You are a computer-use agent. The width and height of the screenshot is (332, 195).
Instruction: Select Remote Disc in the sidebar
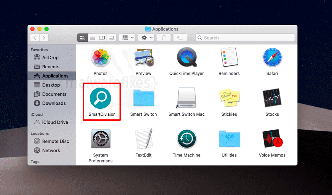click(52, 141)
